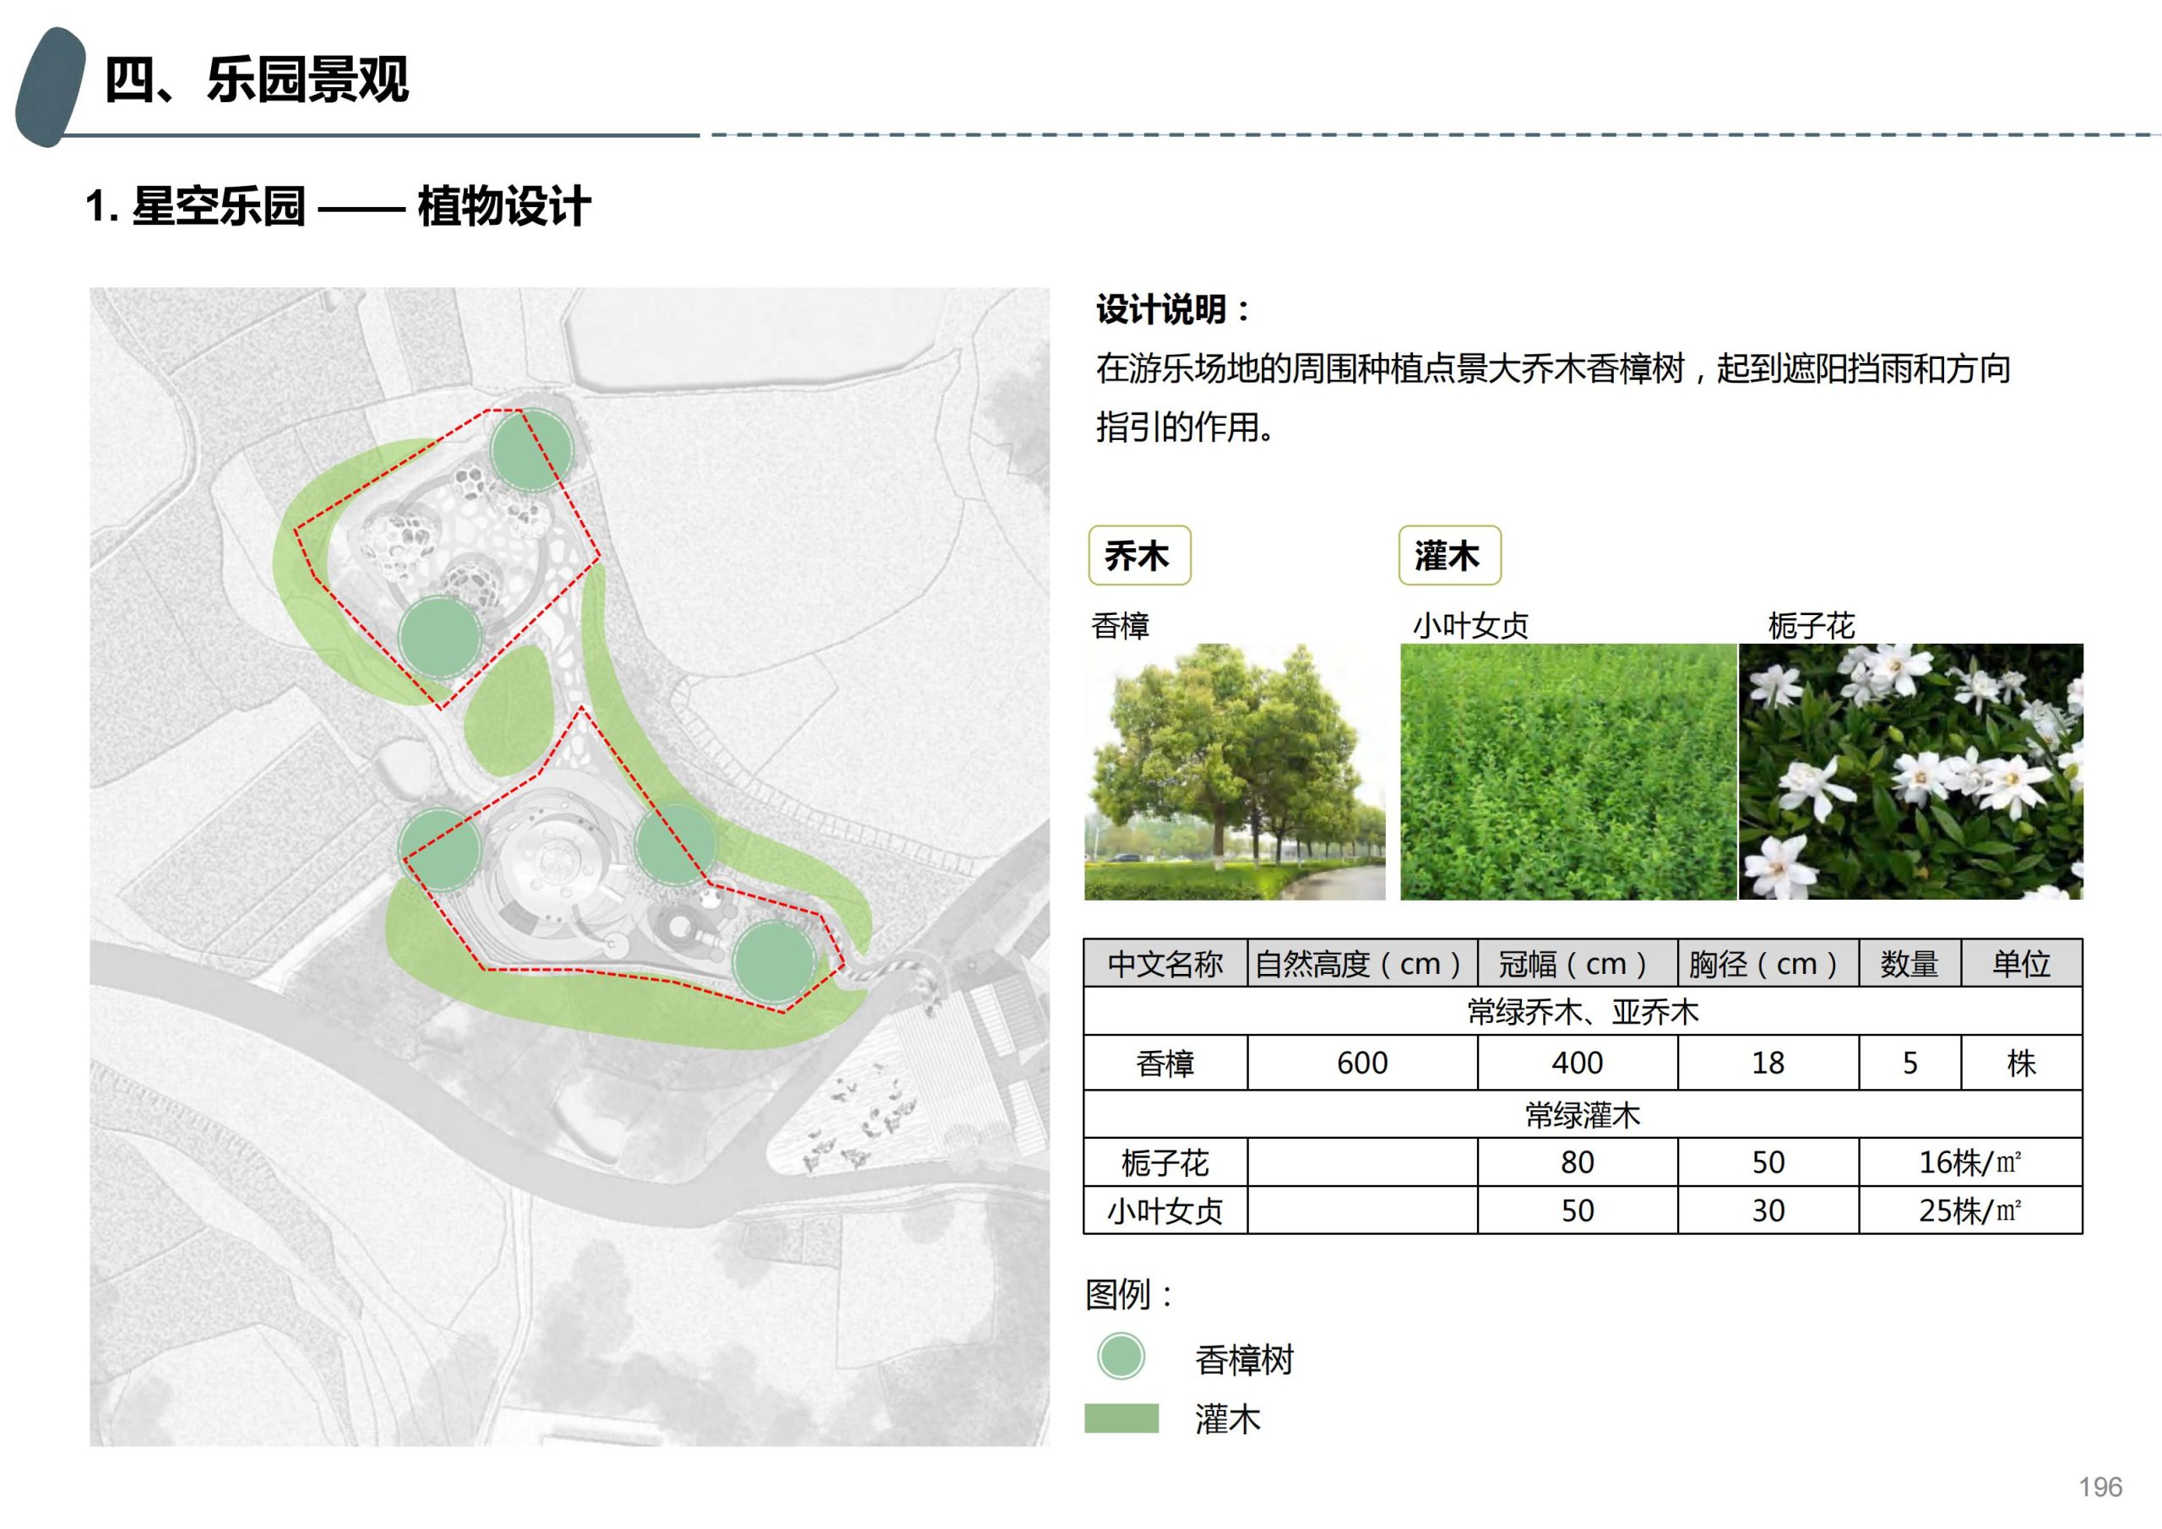Screen dimensions: 2162x1529
Task: Click the 常绿灌木 table section row
Action: [x=1582, y=1115]
